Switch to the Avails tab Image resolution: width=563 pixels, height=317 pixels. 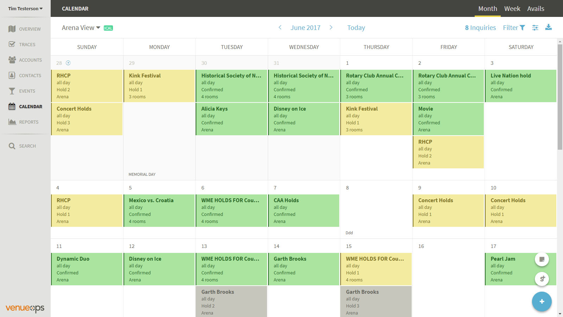pos(536,9)
